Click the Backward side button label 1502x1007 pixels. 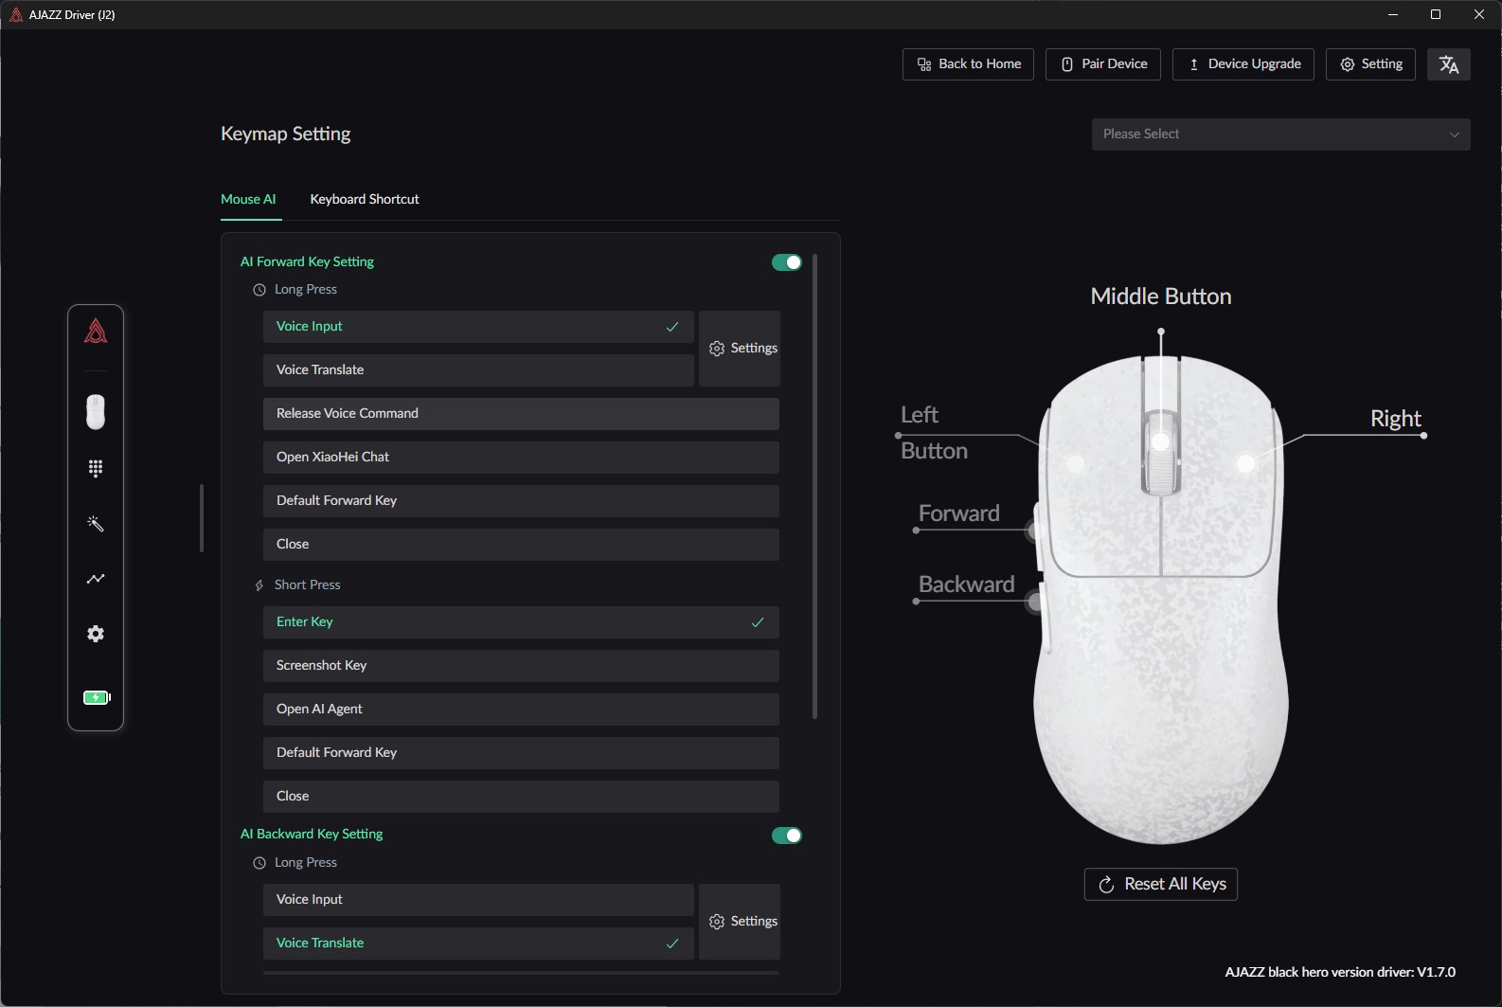coord(966,584)
